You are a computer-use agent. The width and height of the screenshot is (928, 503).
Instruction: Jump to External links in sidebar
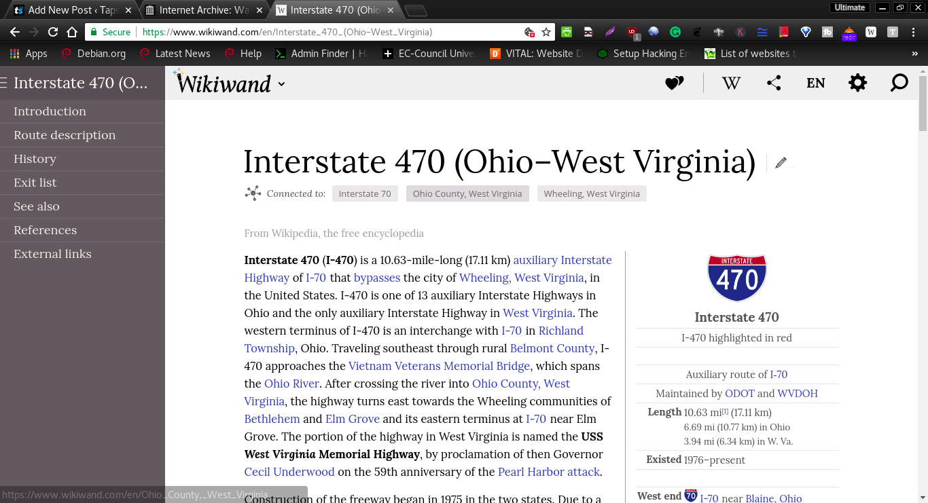click(x=82, y=254)
